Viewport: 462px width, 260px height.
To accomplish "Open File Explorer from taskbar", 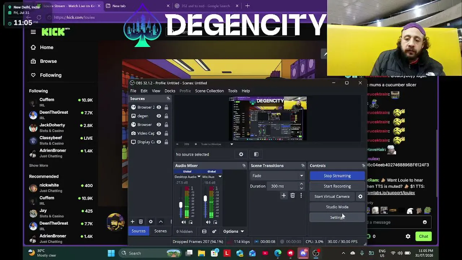I will click(201, 253).
